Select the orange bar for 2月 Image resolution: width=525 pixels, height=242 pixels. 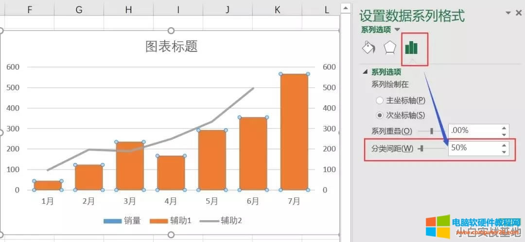pyautogui.click(x=89, y=177)
